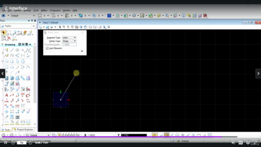Click the info Element Information icon
The height and width of the screenshot is (147, 261).
pyautogui.click(x=184, y=16)
